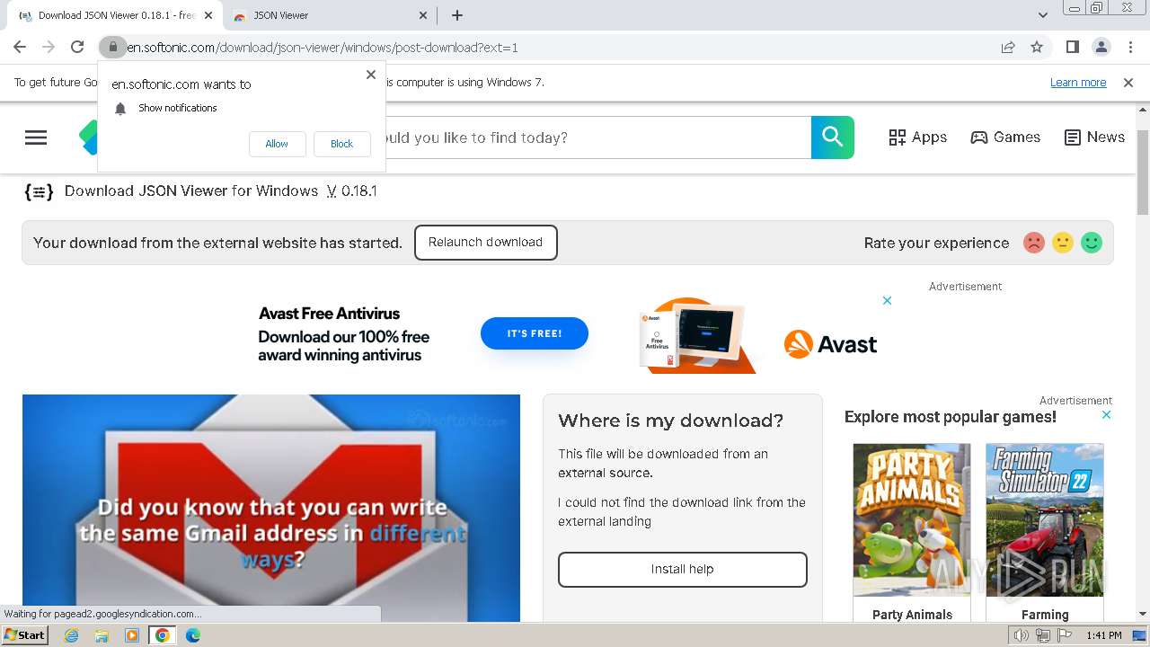The width and height of the screenshot is (1150, 647).
Task: Open the Softonic hamburger menu
Action: (36, 137)
